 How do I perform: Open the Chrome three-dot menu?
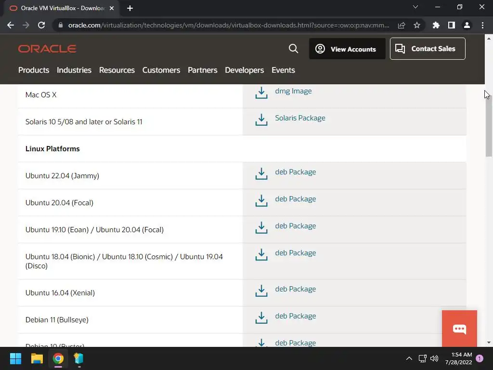pyautogui.click(x=482, y=25)
